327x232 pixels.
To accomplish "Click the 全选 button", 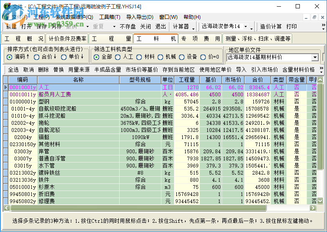I will click(x=13, y=70).
